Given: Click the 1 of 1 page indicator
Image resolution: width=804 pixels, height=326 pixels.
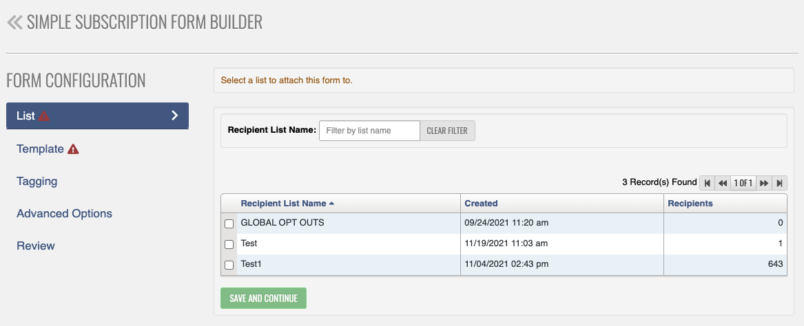Looking at the screenshot, I should coord(743,183).
